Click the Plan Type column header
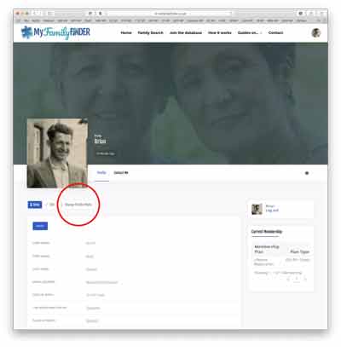Image resolution: width=341 pixels, height=347 pixels. [x=299, y=252]
